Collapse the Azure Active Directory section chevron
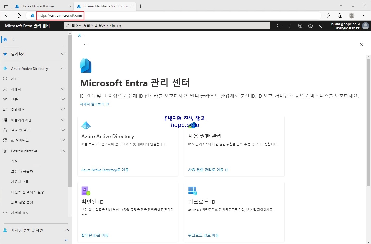 (x=63, y=69)
